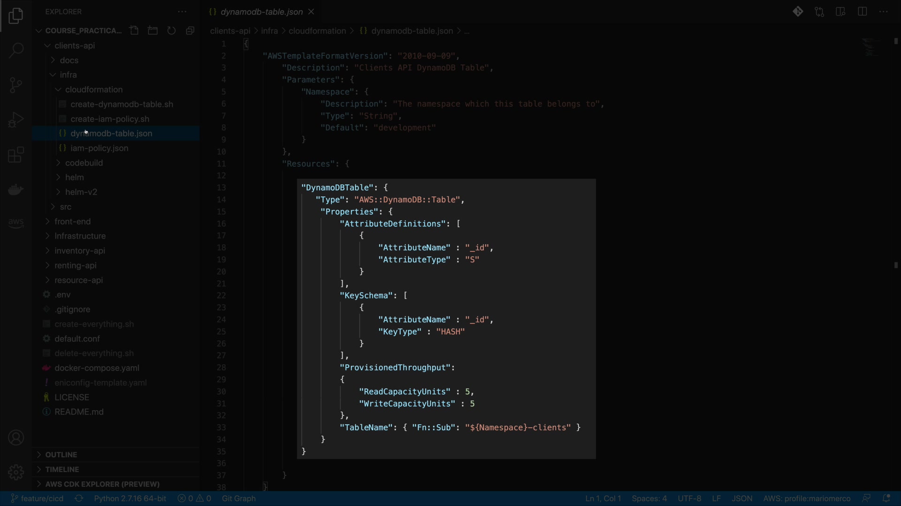
Task: Open the Extensions view
Action: (16, 155)
